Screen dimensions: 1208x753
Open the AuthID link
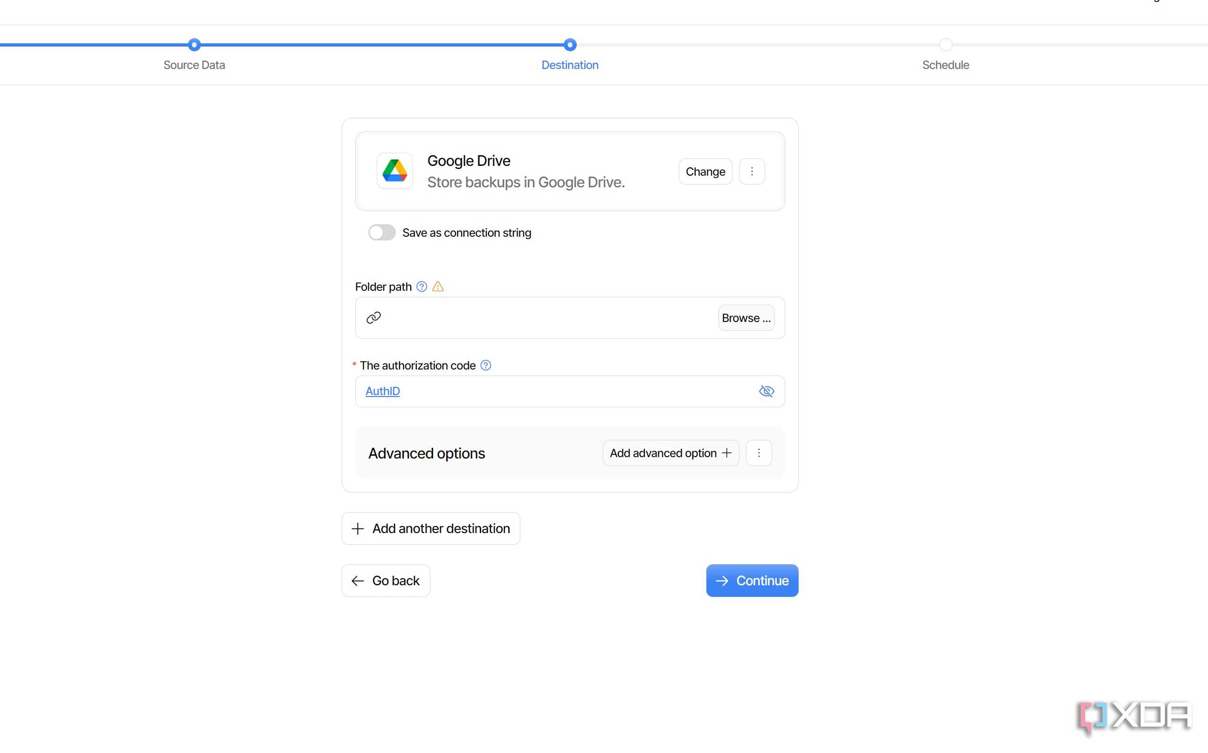(x=383, y=391)
